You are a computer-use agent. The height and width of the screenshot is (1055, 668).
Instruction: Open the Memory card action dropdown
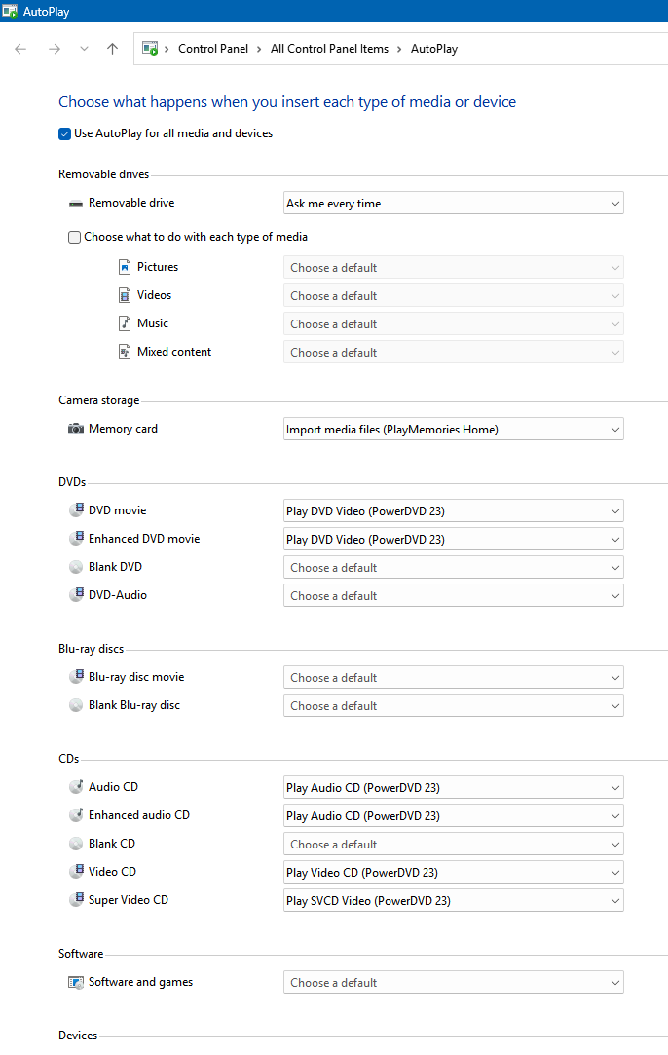(x=453, y=430)
